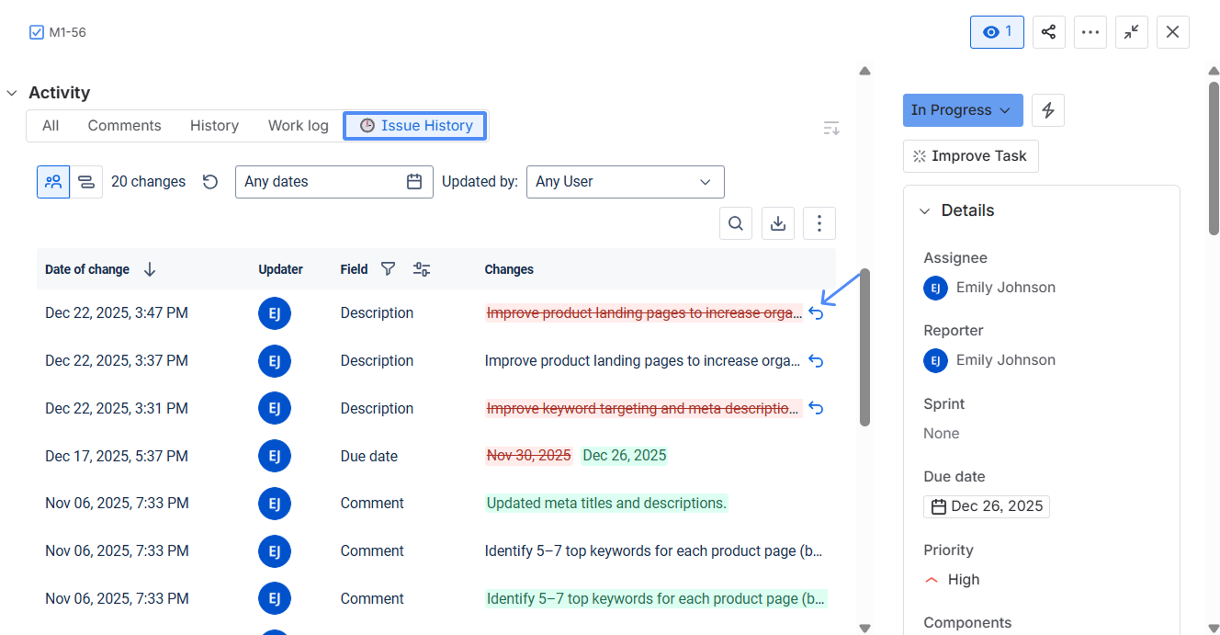The width and height of the screenshot is (1220, 635).
Task: Open the three-dots more actions menu
Action: [1090, 32]
